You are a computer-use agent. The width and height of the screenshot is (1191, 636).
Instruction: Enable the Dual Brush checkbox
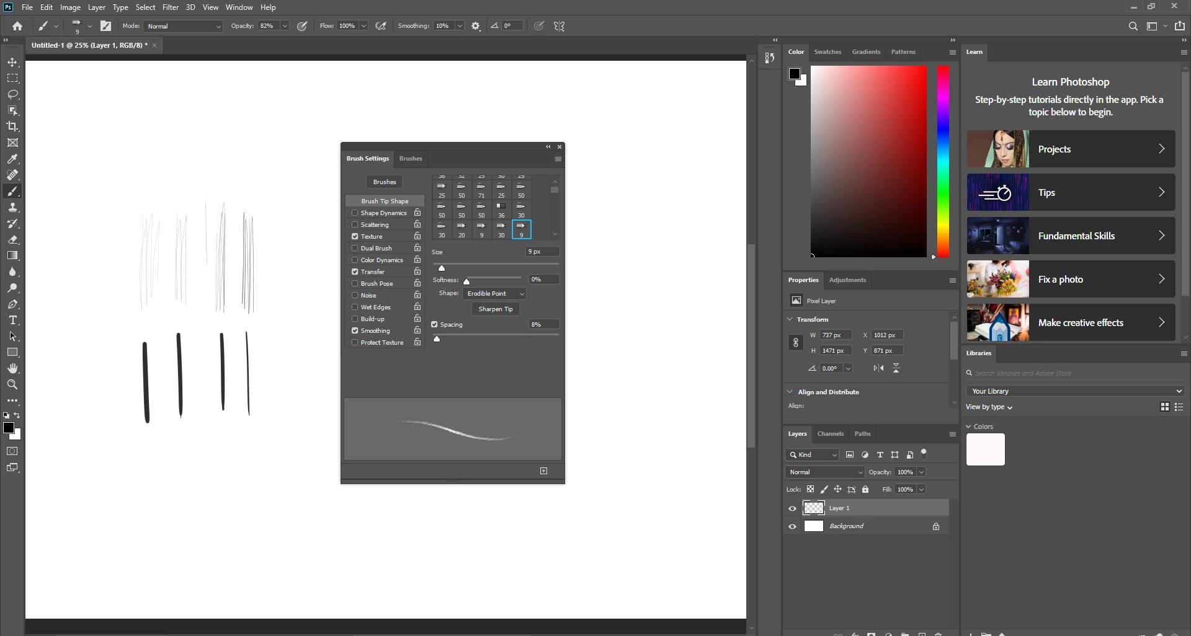[355, 249]
